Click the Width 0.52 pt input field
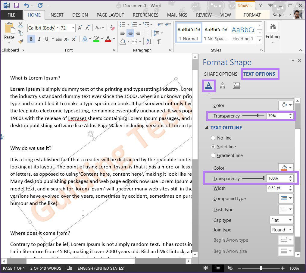Image resolution: width=306 pixels, height=273 pixels. (x=277, y=188)
